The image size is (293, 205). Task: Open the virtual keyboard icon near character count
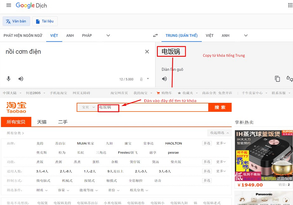141,79
